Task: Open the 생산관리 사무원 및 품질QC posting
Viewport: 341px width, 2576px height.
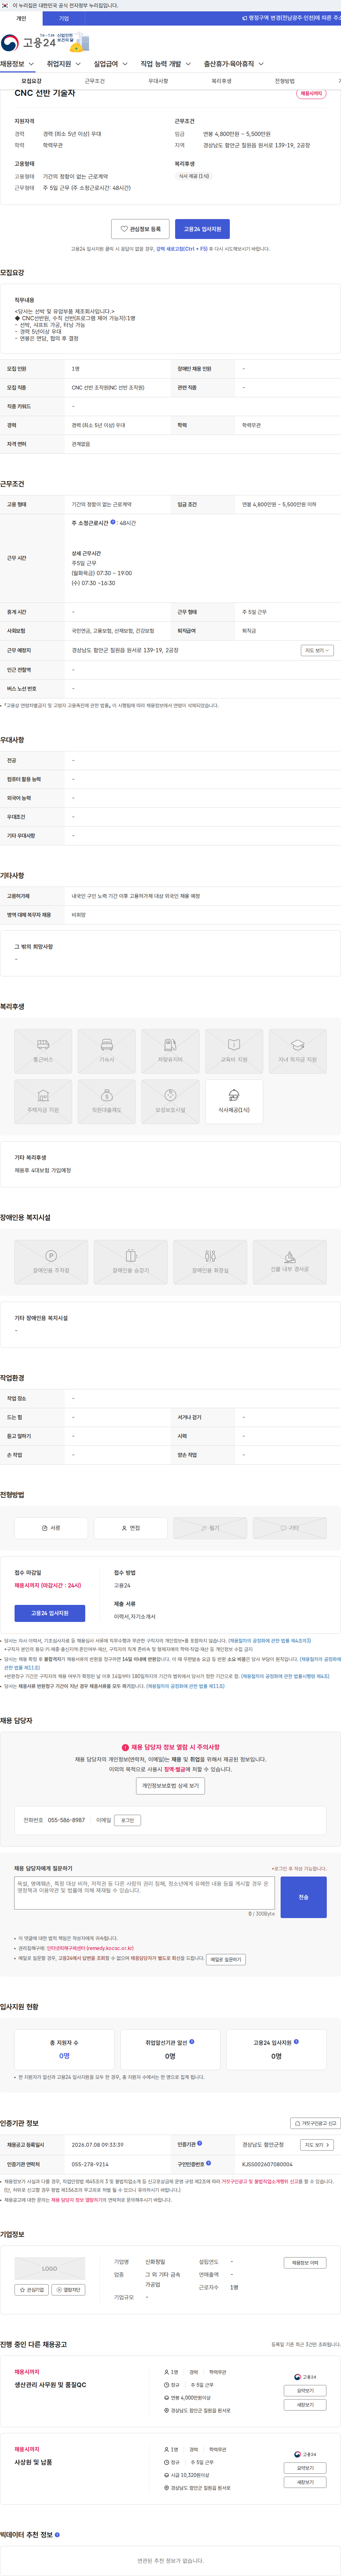Action: click(x=50, y=2385)
